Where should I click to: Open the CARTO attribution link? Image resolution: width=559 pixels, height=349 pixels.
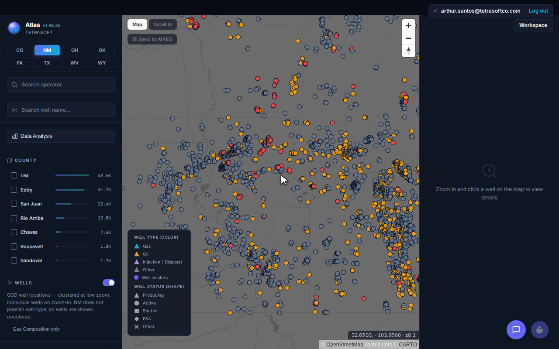click(x=408, y=345)
